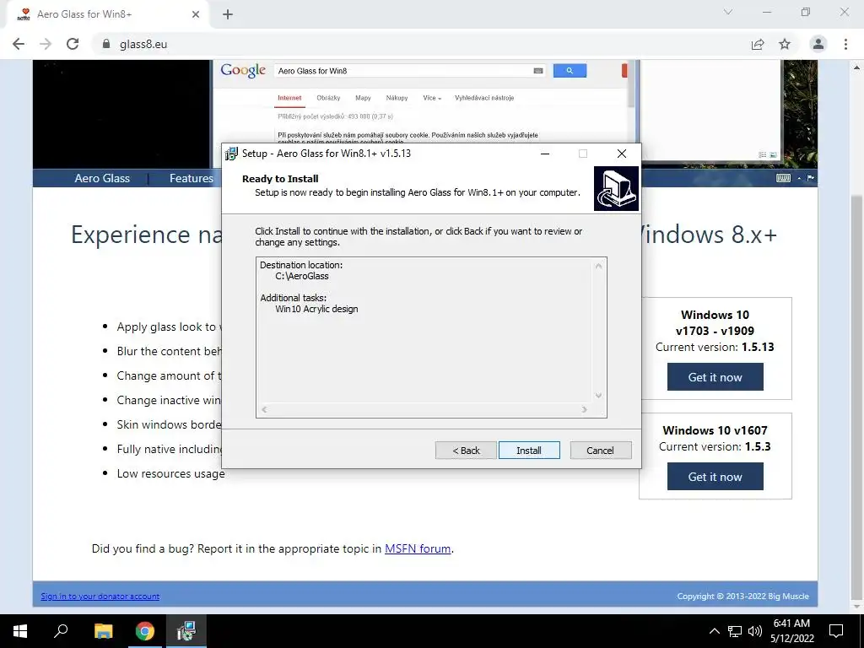Minimize the Setup dialog window

tap(545, 154)
